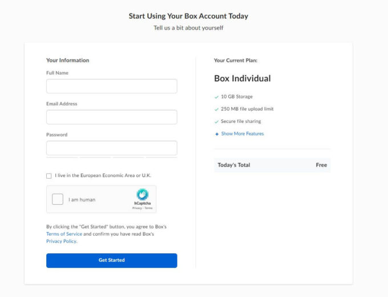Click the hCaptcha logo icon
Screen dimensions: 388x297
click(x=143, y=195)
